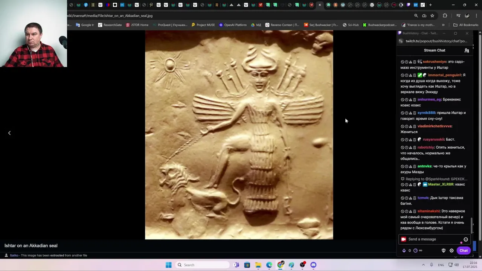This screenshot has height=271, width=482.
Task: Click the purple Chat send button
Action: point(464,251)
